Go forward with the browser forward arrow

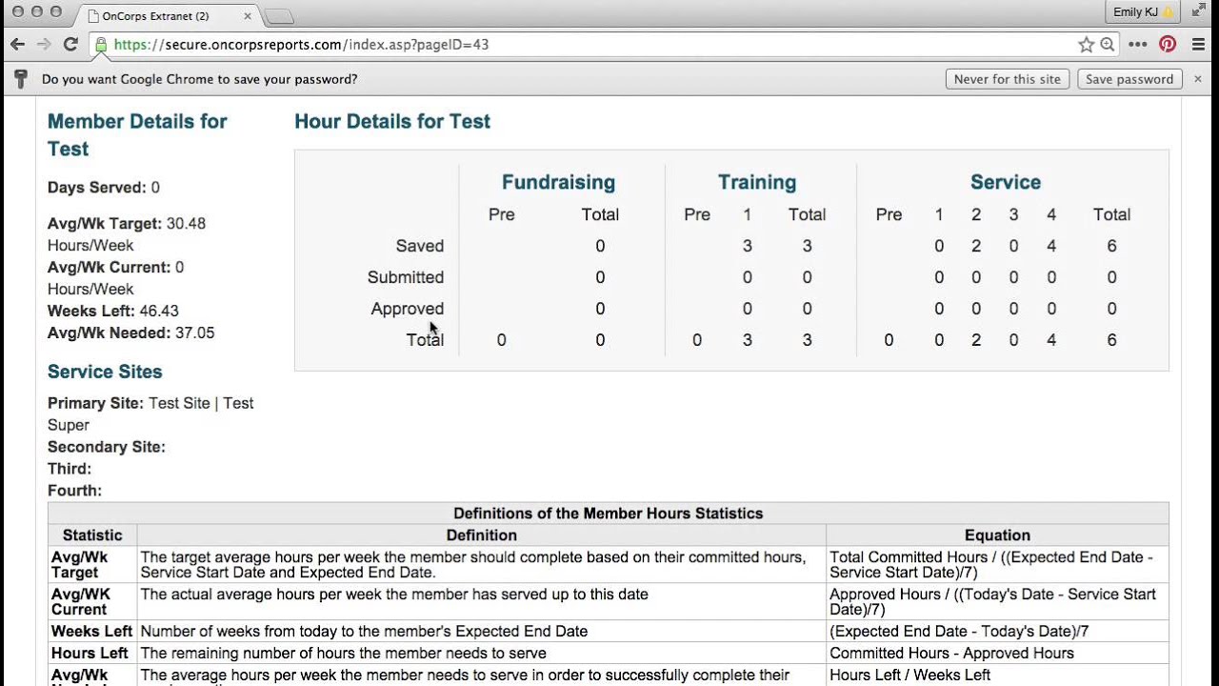tap(44, 45)
